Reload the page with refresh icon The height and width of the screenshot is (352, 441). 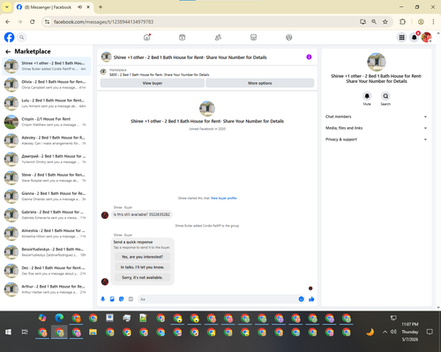click(x=33, y=22)
